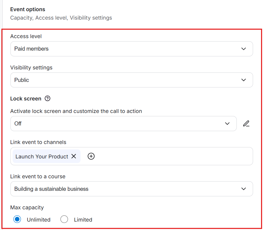Click the chevron arrow beside lock screen Off
This screenshot has width=270, height=230.
point(227,124)
